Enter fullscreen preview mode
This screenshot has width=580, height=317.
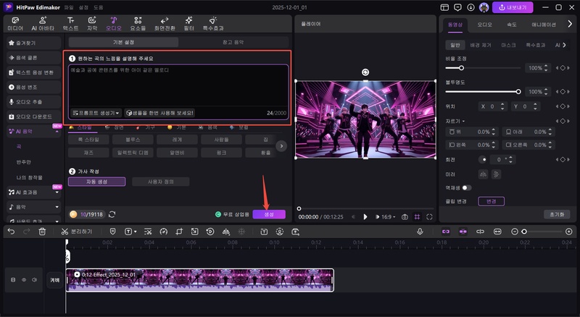point(429,216)
